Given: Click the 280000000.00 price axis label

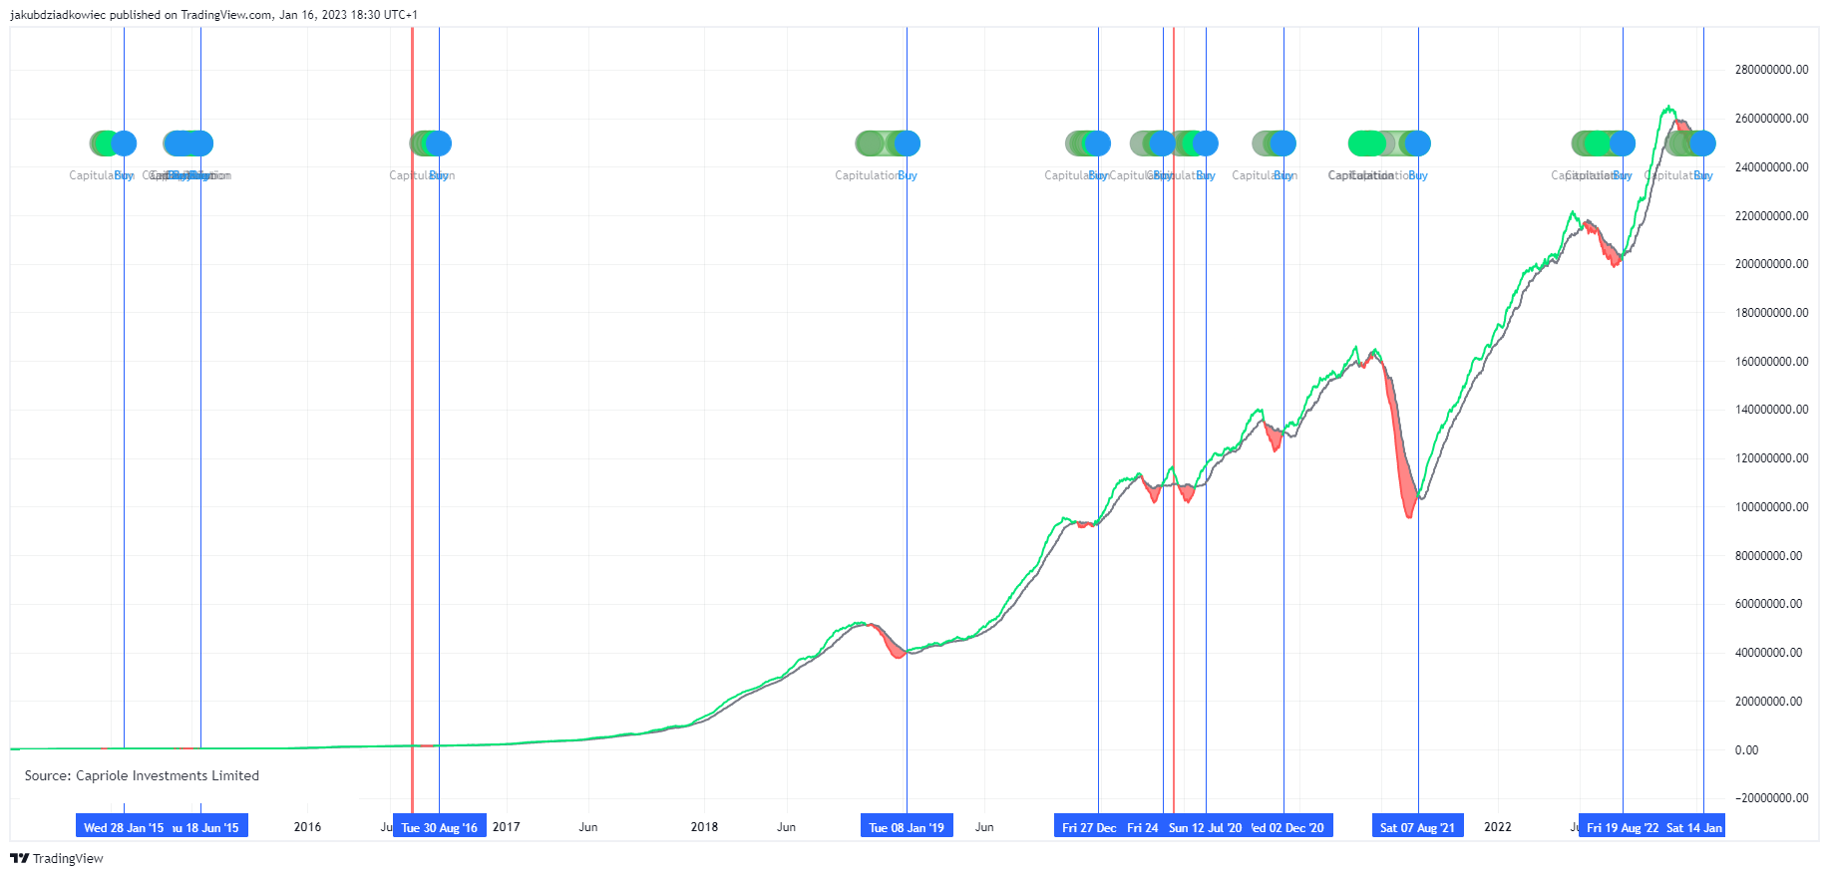Looking at the screenshot, I should tap(1771, 70).
